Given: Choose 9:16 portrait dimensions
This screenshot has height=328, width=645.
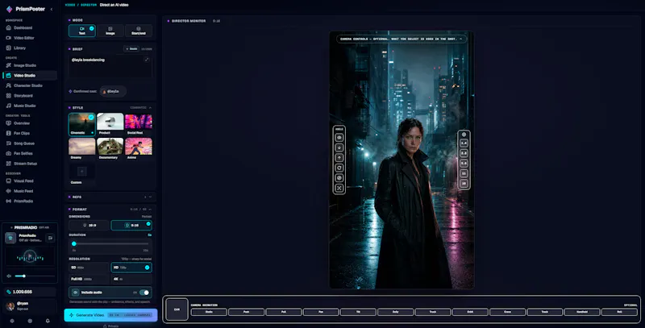Looking at the screenshot, I should [x=131, y=225].
